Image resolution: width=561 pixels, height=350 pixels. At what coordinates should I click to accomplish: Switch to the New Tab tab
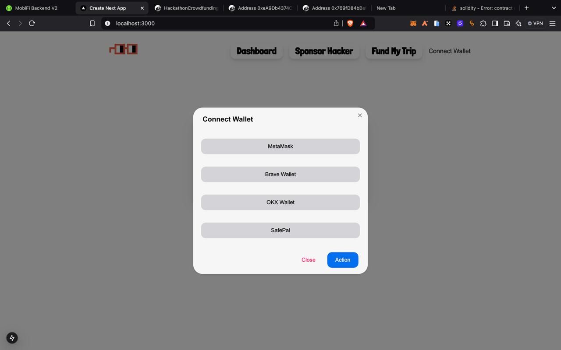coord(386,8)
